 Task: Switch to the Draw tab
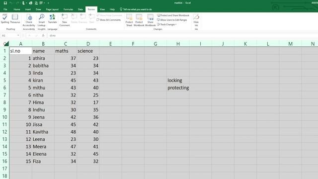click(x=38, y=9)
